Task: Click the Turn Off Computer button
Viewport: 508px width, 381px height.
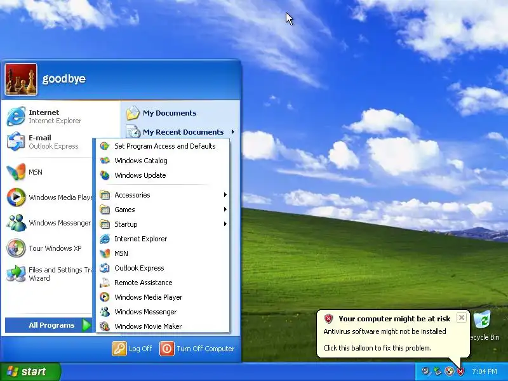Action: (x=197, y=349)
